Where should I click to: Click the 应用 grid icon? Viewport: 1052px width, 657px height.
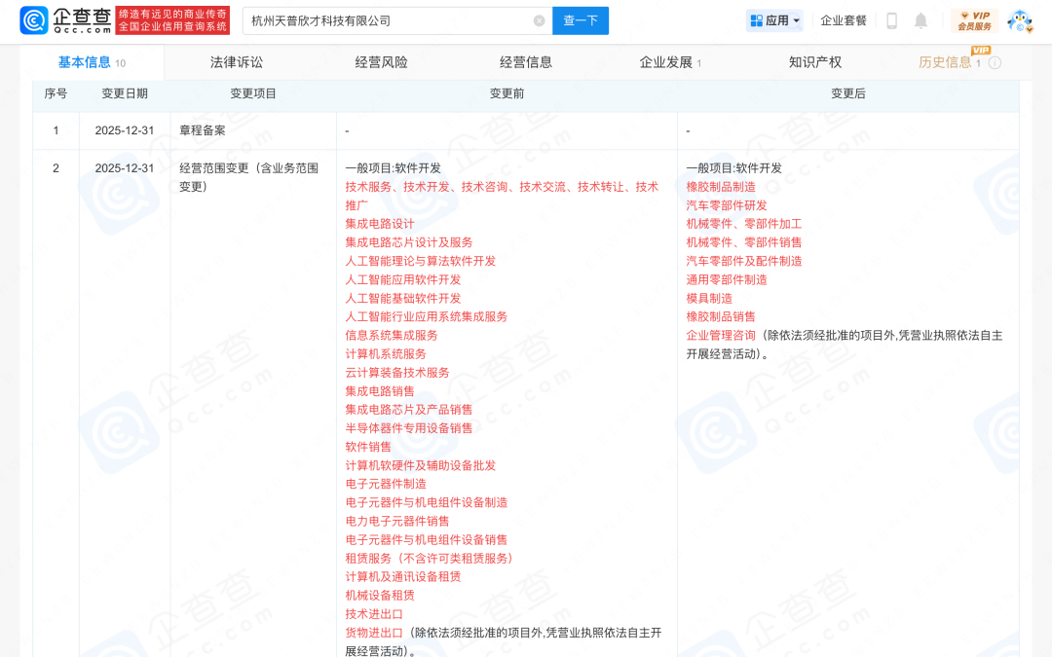pos(756,20)
